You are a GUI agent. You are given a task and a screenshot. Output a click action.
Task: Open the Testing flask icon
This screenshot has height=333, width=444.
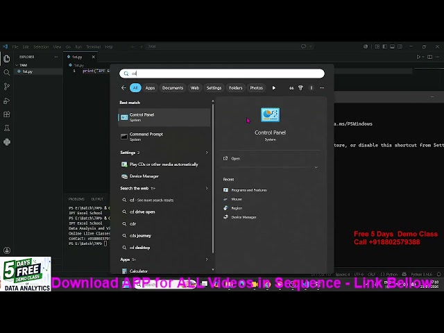pyautogui.click(x=7, y=128)
